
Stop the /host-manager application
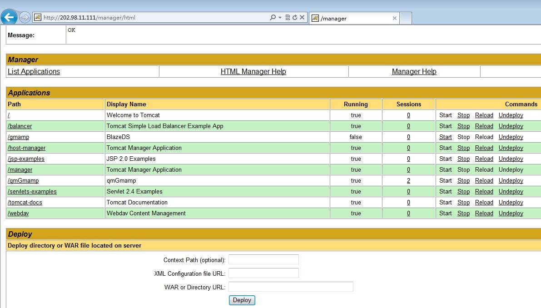click(463, 148)
